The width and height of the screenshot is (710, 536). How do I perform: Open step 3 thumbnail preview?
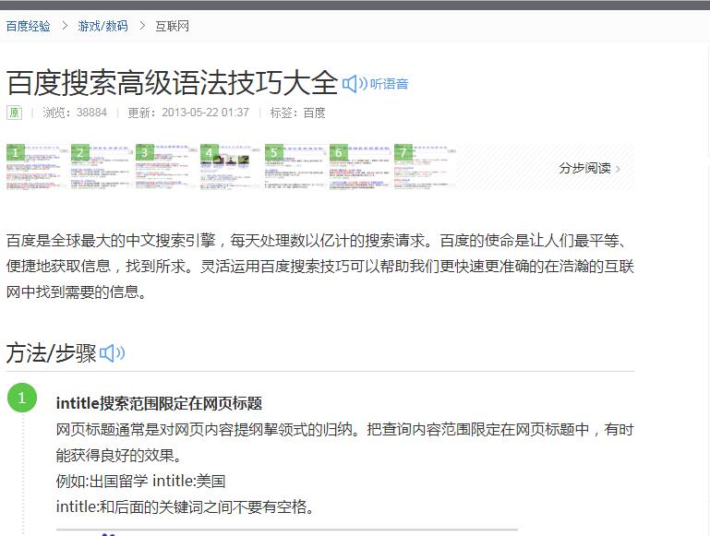[x=167, y=166]
